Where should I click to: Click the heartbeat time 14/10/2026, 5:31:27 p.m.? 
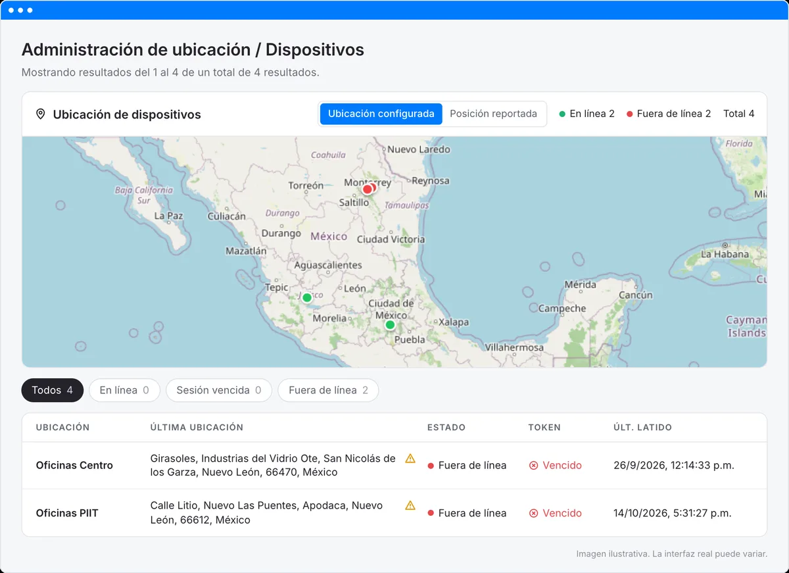(x=673, y=513)
